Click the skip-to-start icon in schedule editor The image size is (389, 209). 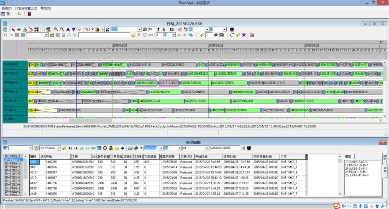76,148
